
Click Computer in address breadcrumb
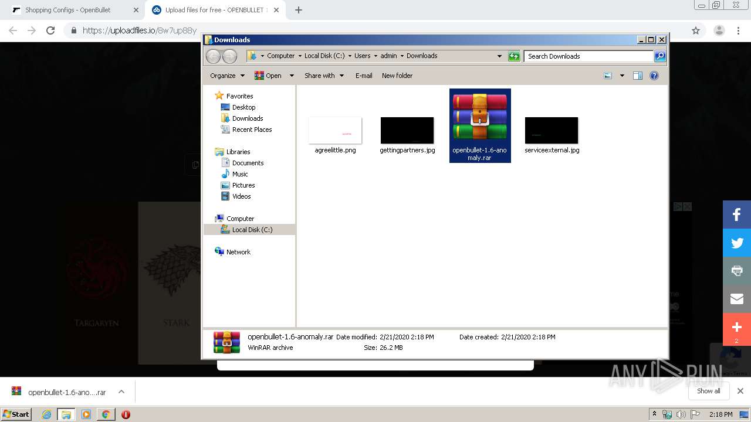[280, 56]
